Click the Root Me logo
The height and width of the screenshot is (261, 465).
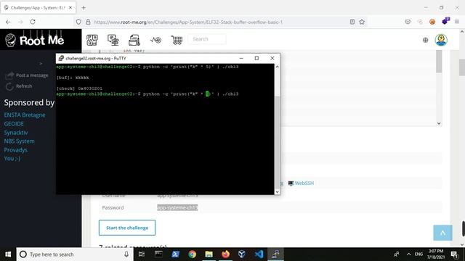pyautogui.click(x=34, y=40)
